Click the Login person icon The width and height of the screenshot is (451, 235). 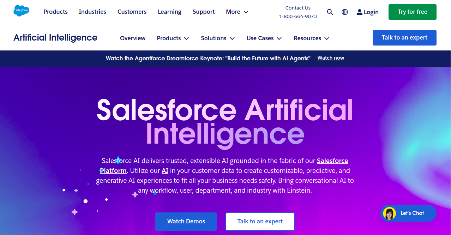[x=360, y=12]
